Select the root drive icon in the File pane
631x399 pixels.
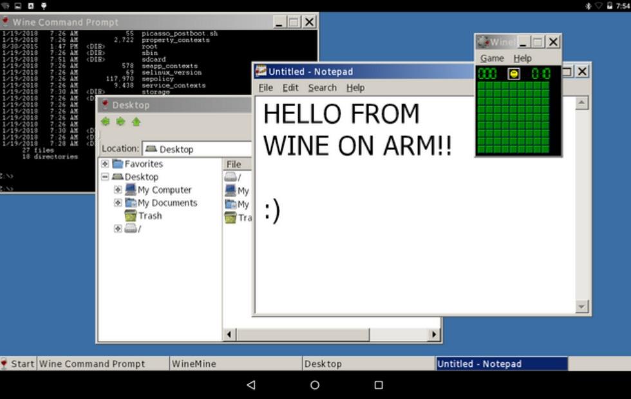[231, 177]
